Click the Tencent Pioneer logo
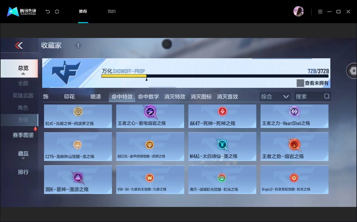The height and width of the screenshot is (222, 357). coord(22,12)
